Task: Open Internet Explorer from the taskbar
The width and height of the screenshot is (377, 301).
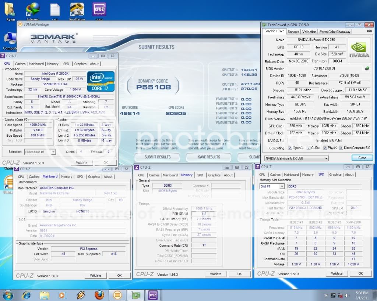Action: point(27,295)
